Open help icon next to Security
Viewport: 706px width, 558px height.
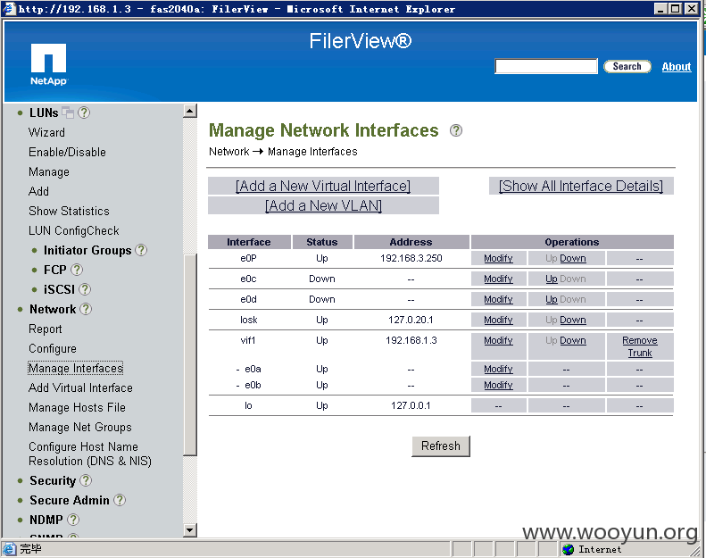(x=86, y=480)
